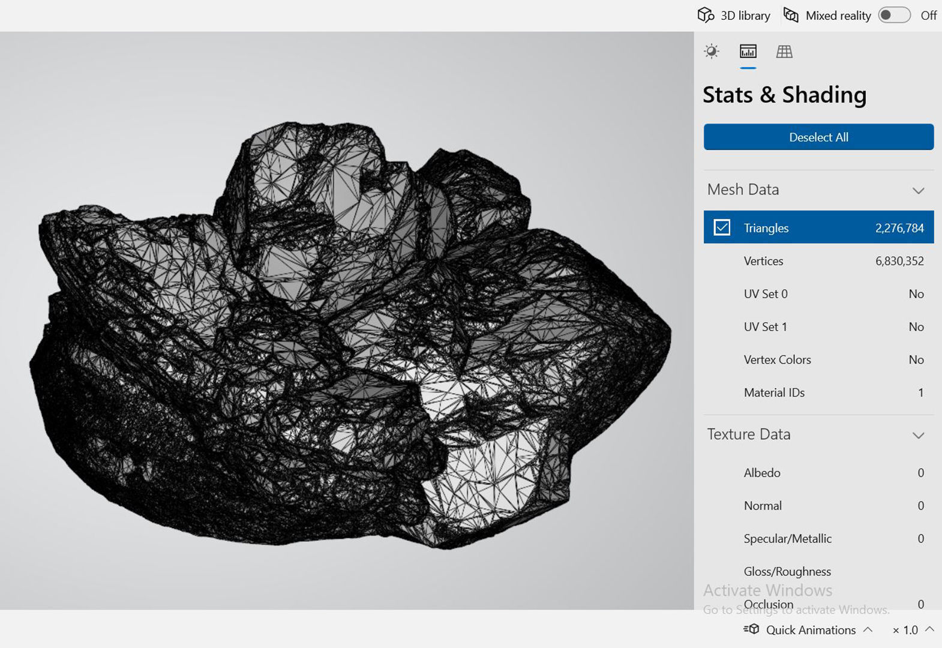Select the Material IDs row
942x648 pixels.
818,393
